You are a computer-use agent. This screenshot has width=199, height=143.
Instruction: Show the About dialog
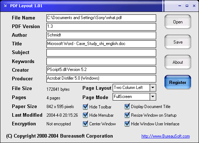[178, 62]
